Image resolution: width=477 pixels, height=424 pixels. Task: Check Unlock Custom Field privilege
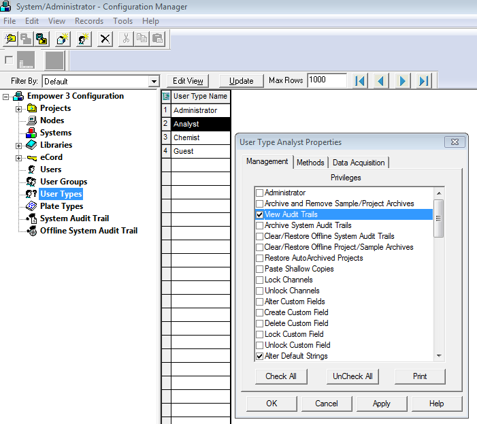[259, 345]
